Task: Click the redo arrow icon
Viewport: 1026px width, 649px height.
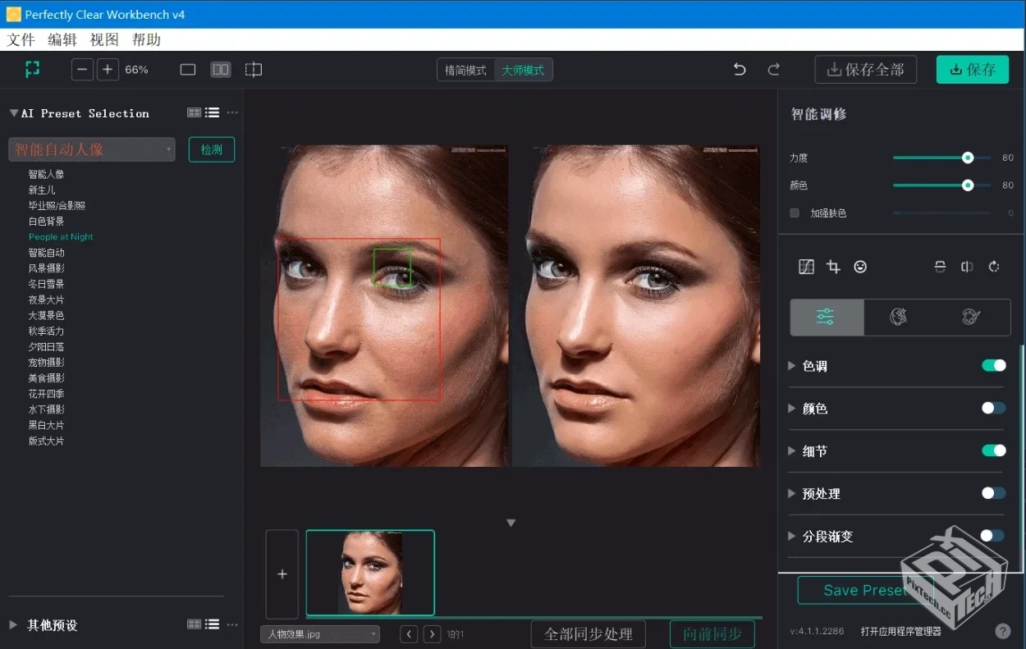Action: 773,70
